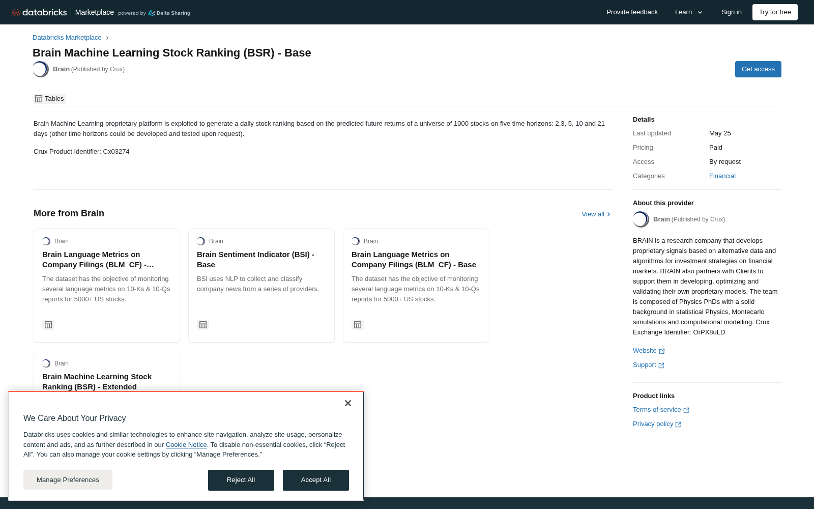Viewport: 814px width, 509px height.
Task: View all listings from Brain
Action: 596,214
